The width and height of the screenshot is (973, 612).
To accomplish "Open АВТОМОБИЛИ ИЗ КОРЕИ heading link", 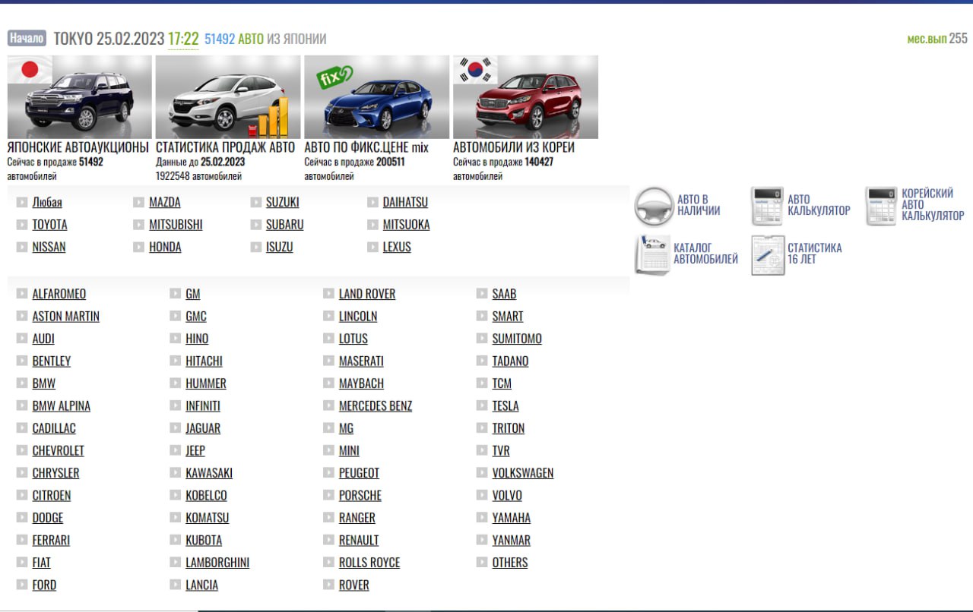I will pos(514,147).
